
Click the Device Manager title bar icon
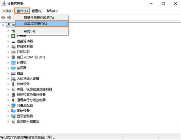click(x=4, y=4)
